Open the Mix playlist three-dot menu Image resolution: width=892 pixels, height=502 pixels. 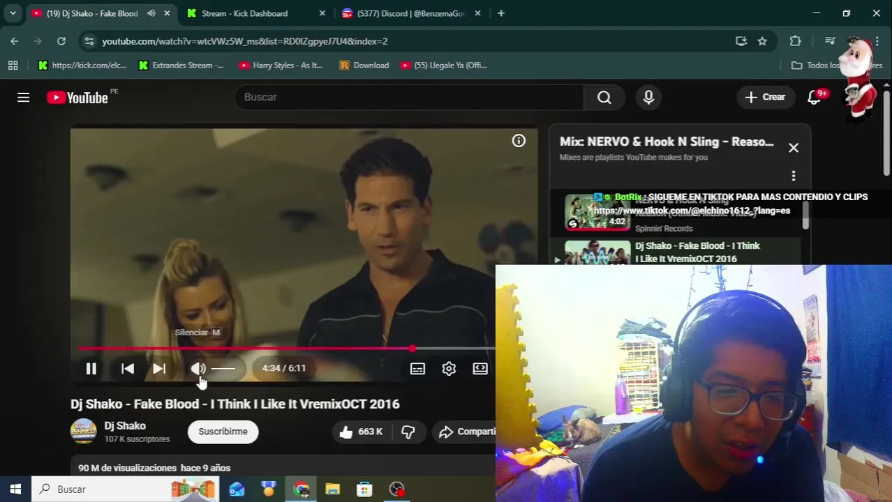pos(794,176)
